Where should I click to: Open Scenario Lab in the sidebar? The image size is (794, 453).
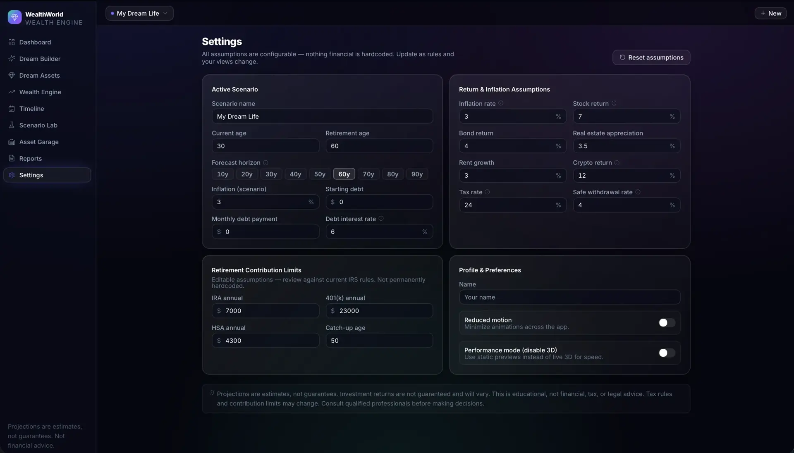click(47, 125)
